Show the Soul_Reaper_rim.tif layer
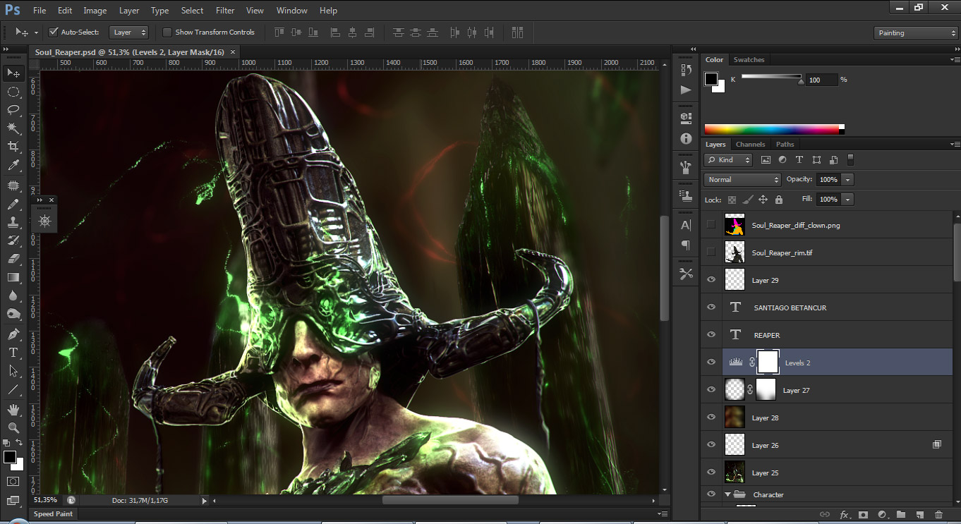 click(711, 252)
